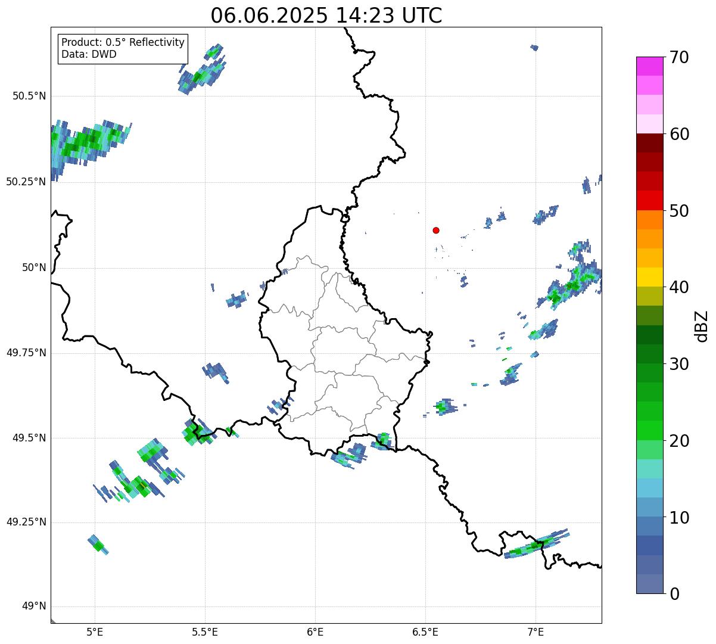Click the 10 value on the colorbar

678,518
